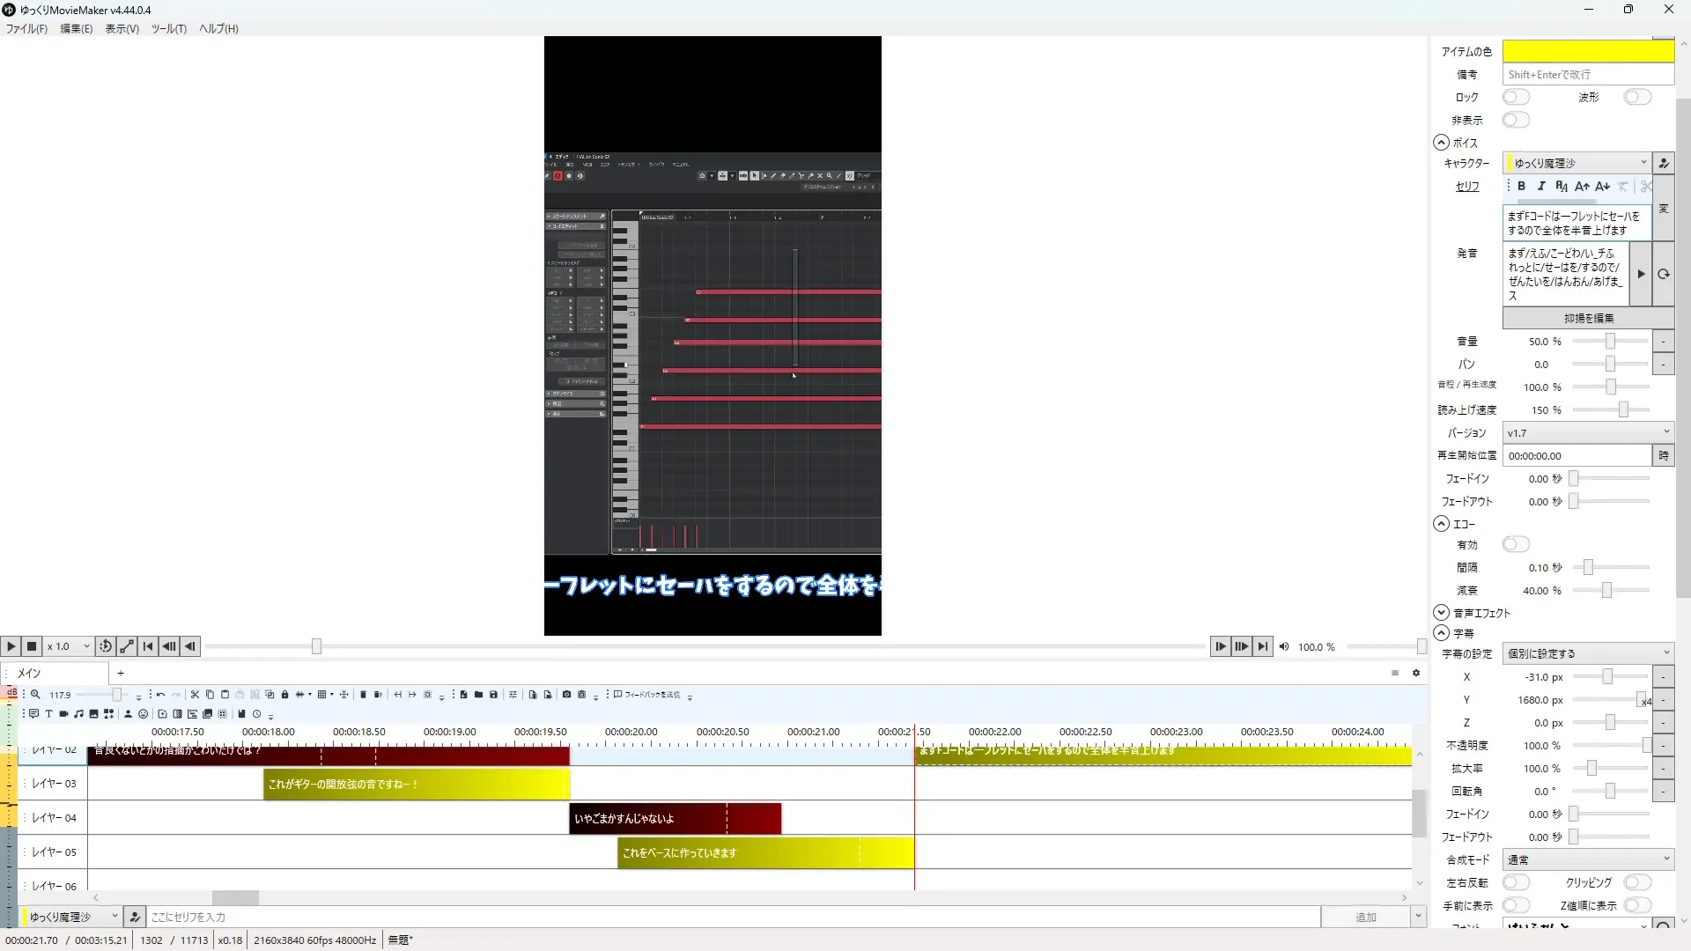Open the 合成モード dropdown 通常

point(1588,859)
